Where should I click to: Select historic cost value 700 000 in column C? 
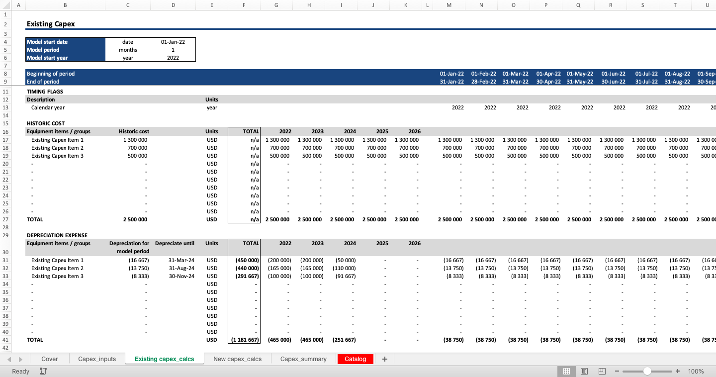pos(128,148)
